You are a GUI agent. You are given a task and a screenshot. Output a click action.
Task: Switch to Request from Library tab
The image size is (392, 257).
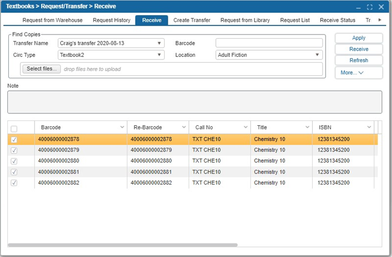[x=245, y=20]
